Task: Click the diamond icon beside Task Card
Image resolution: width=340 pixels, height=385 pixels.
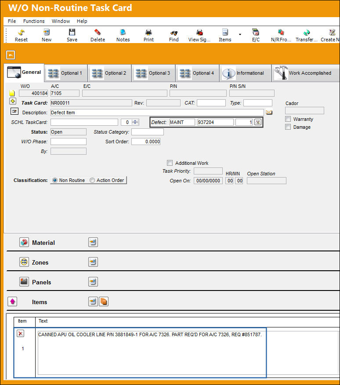Action: (x=13, y=101)
